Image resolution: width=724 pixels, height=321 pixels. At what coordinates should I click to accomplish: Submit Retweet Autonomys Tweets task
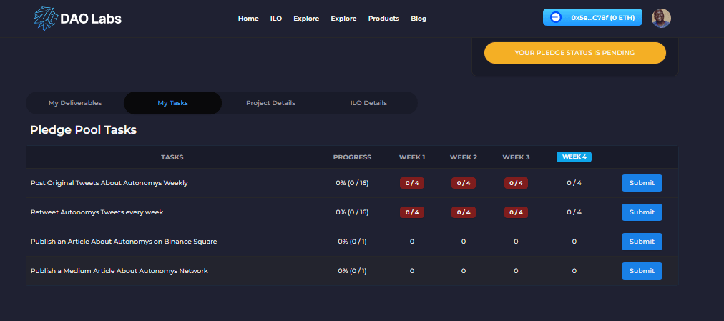pyautogui.click(x=642, y=212)
